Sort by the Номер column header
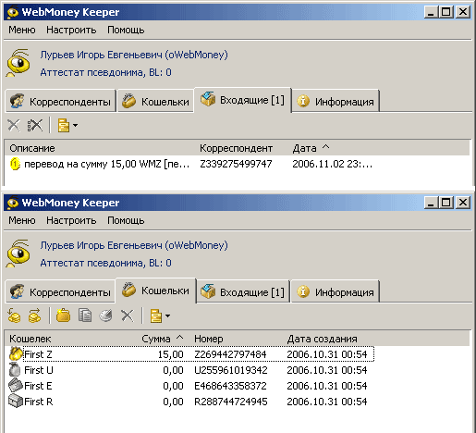 pyautogui.click(x=209, y=339)
